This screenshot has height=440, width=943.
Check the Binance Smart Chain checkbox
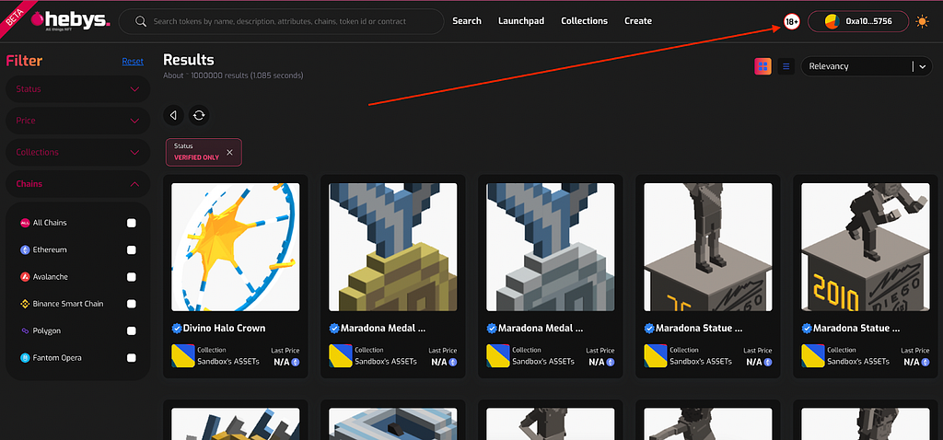click(x=131, y=304)
